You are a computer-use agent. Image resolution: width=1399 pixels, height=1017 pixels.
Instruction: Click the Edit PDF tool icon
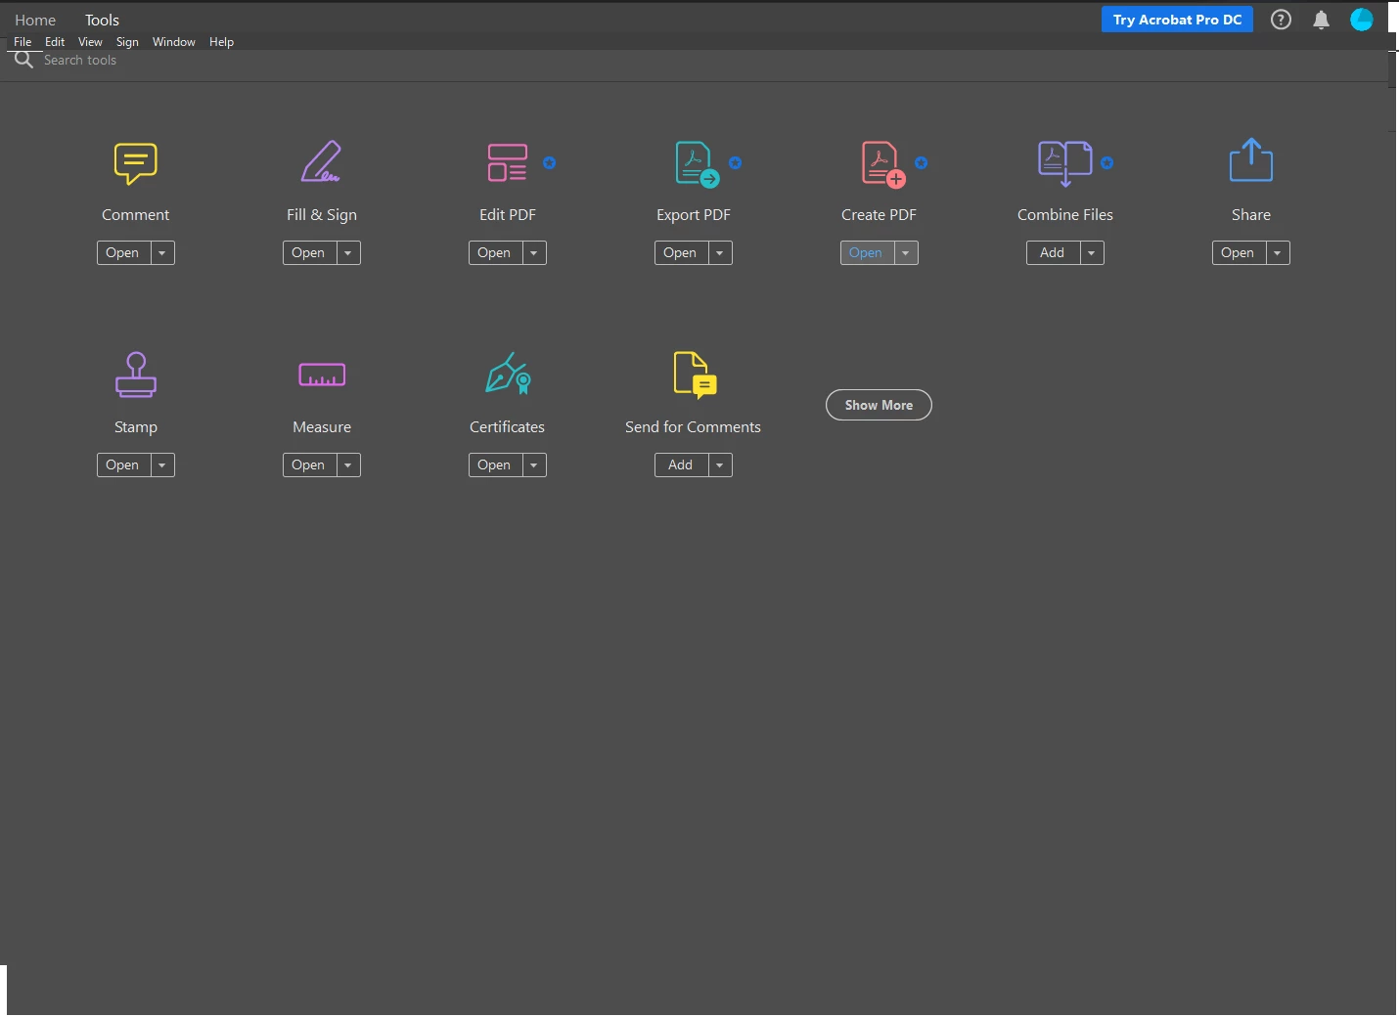coord(508,162)
